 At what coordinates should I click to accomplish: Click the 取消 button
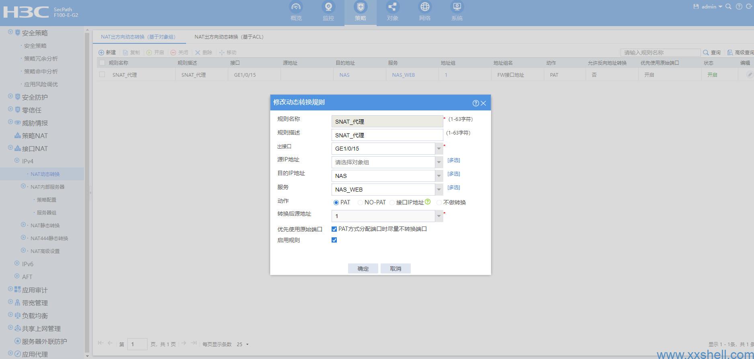point(395,269)
